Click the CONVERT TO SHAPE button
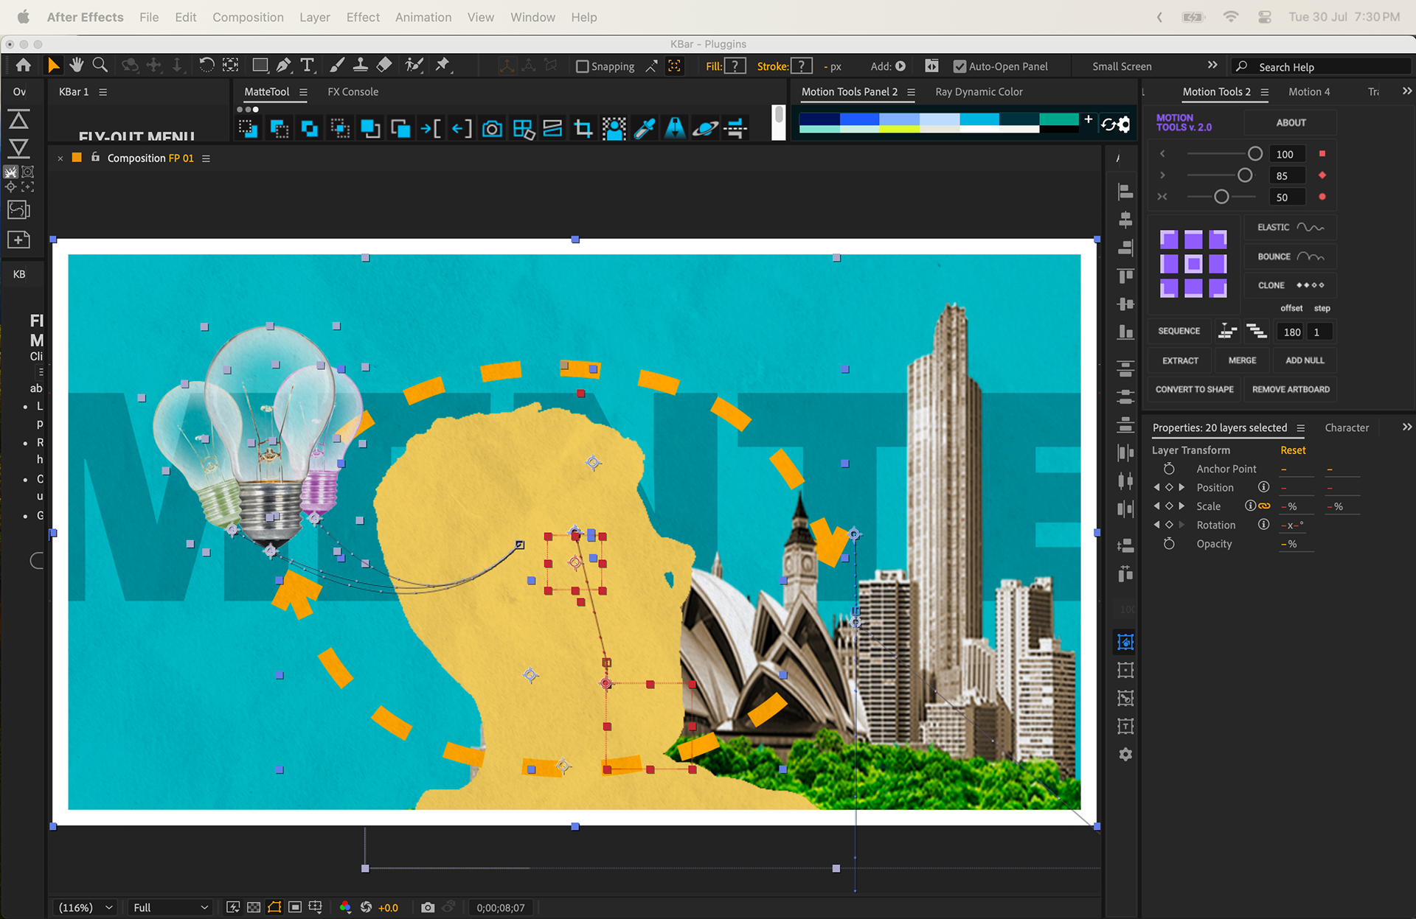This screenshot has width=1416, height=919. [x=1194, y=389]
